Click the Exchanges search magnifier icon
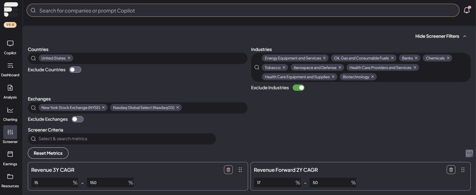 tap(33, 108)
